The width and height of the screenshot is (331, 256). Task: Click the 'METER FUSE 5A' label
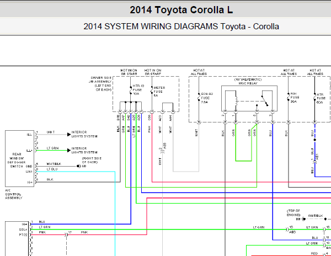(159, 92)
